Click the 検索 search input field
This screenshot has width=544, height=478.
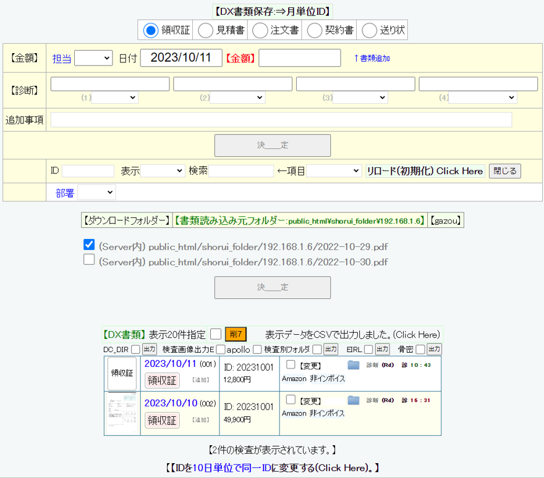click(240, 171)
